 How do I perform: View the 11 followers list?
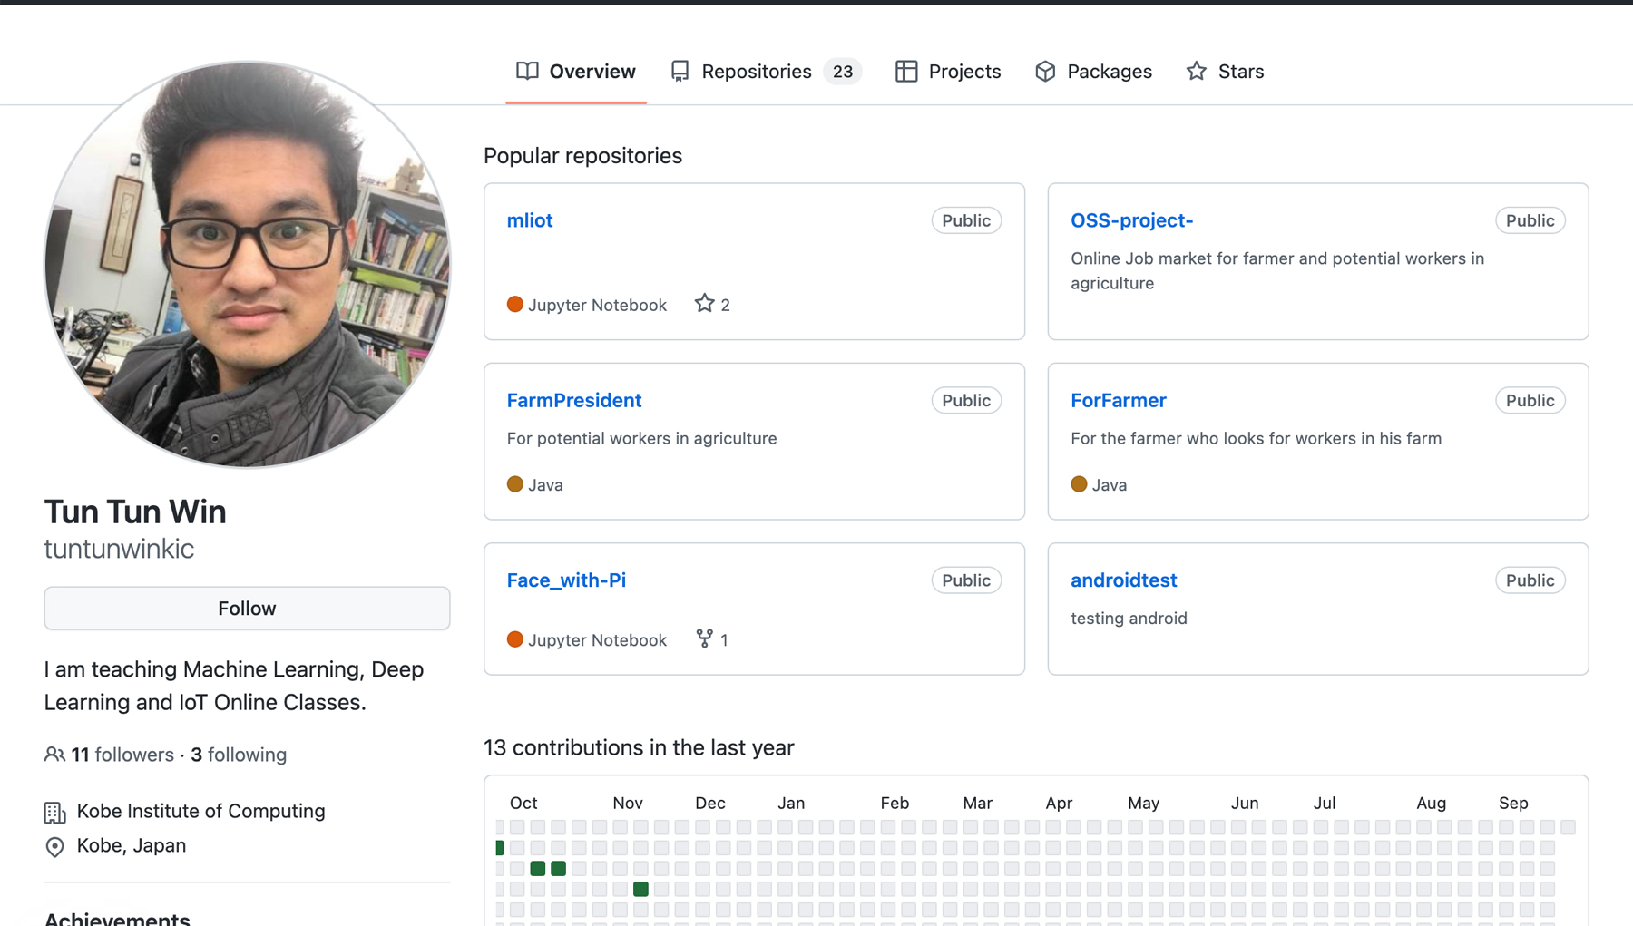(x=122, y=755)
